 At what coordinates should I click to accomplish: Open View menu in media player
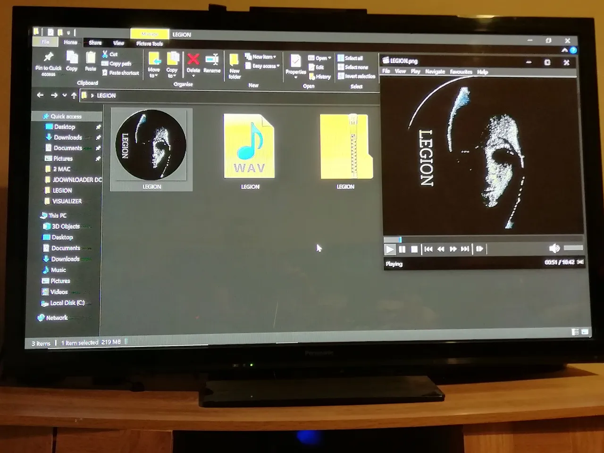coord(400,71)
